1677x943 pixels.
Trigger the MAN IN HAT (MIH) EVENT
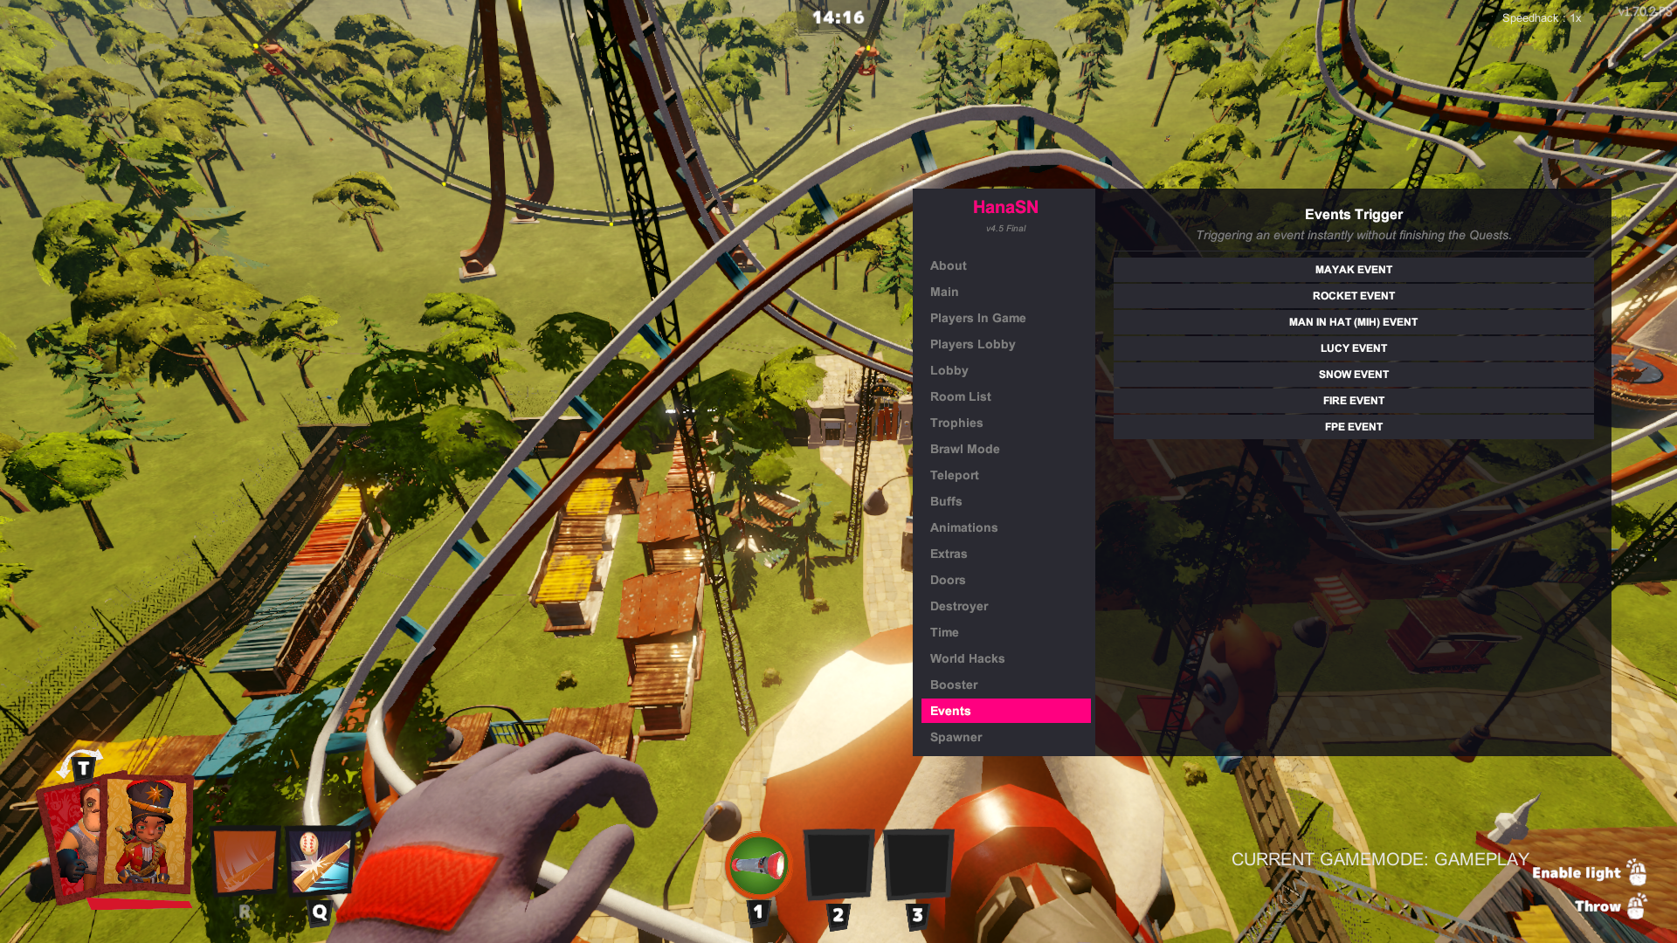coord(1353,322)
